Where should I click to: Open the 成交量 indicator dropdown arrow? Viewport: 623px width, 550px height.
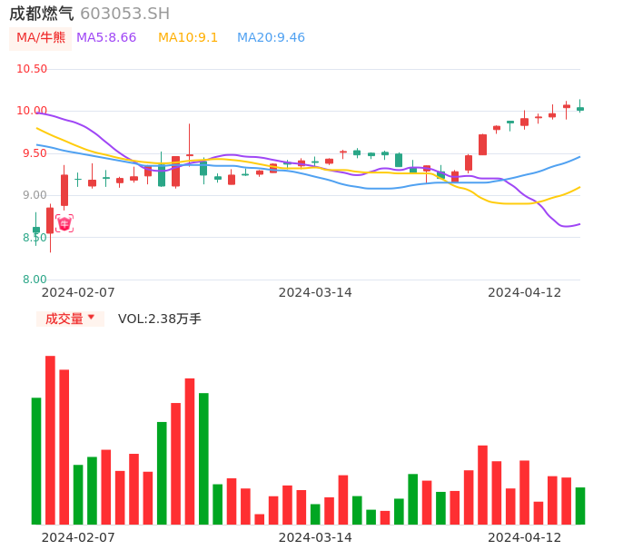[x=91, y=318]
